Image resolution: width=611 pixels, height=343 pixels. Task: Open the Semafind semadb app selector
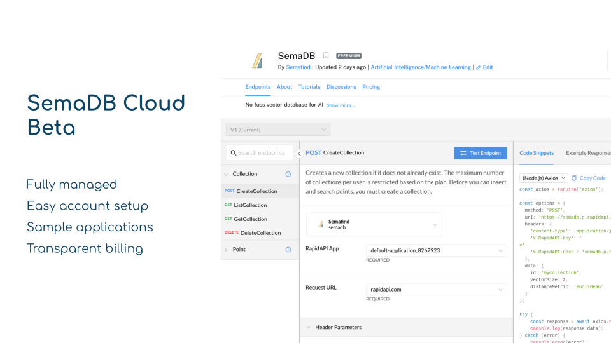[374, 224]
